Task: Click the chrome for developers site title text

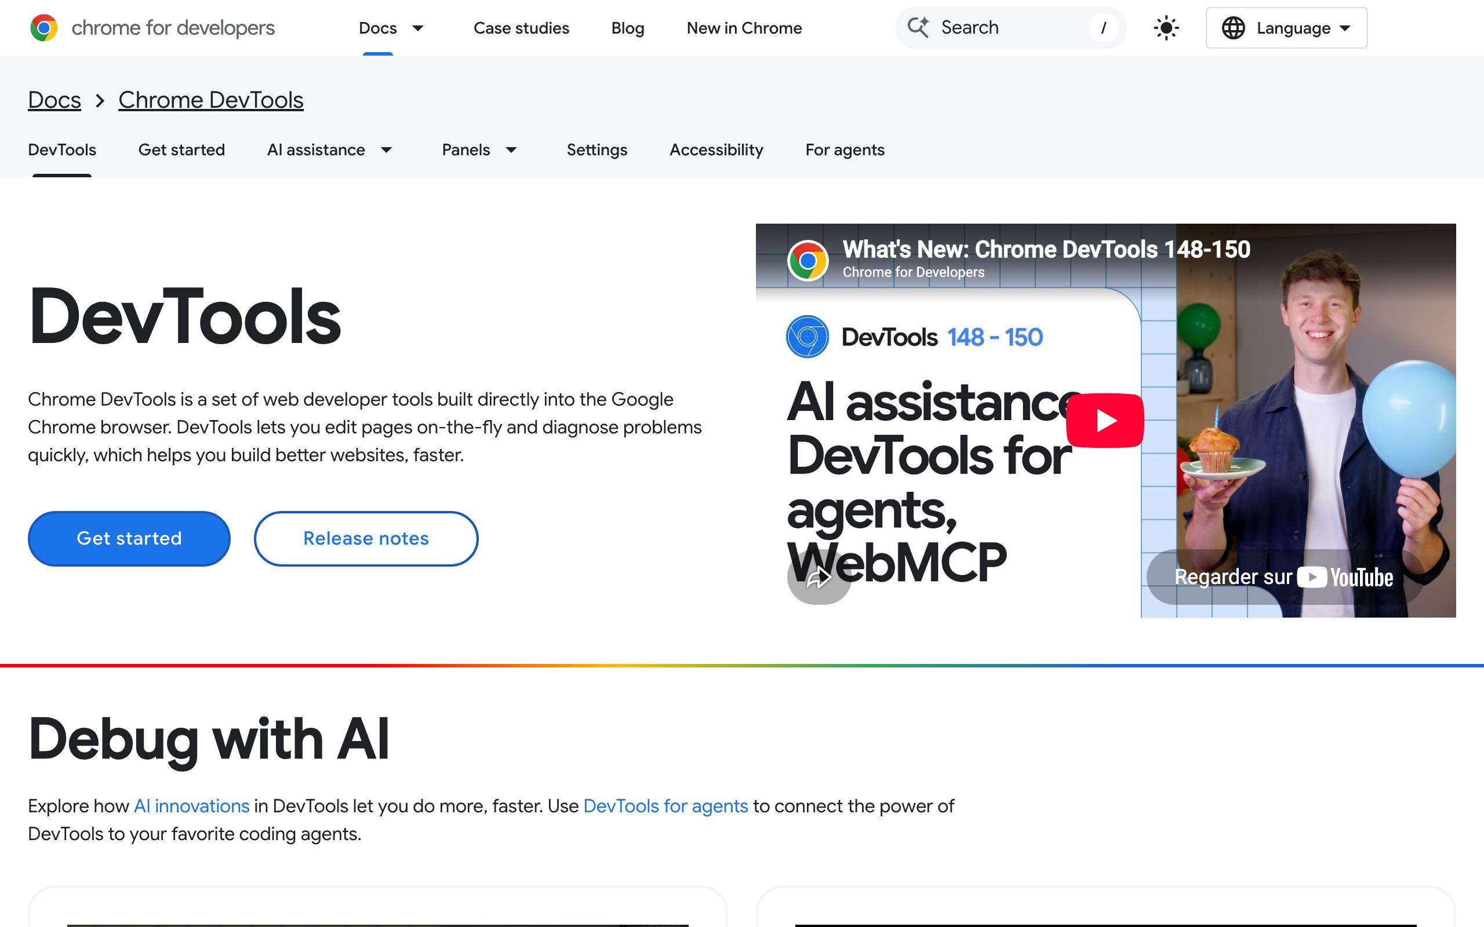Action: click(x=173, y=28)
